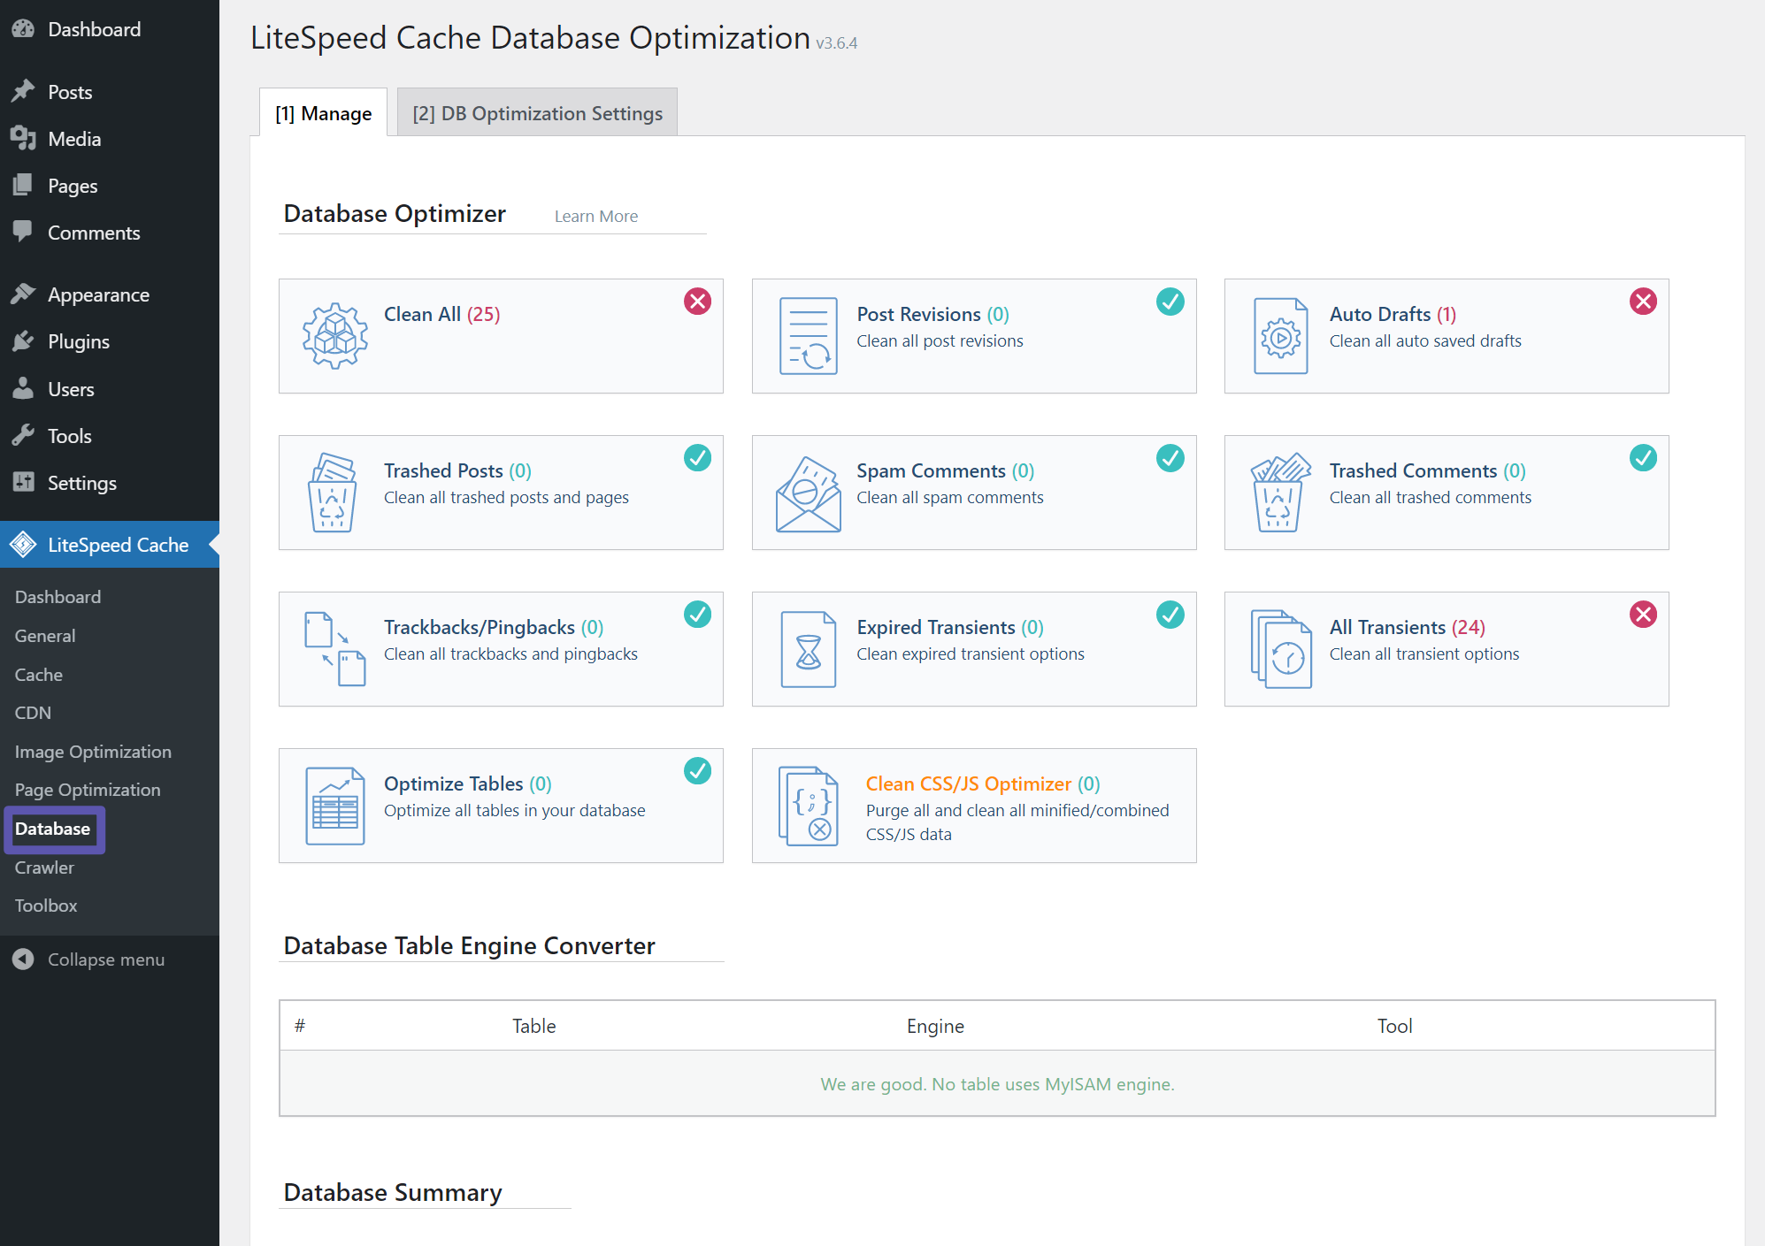Click the Clean All (25) link
The width and height of the screenshot is (1765, 1246).
click(x=441, y=314)
